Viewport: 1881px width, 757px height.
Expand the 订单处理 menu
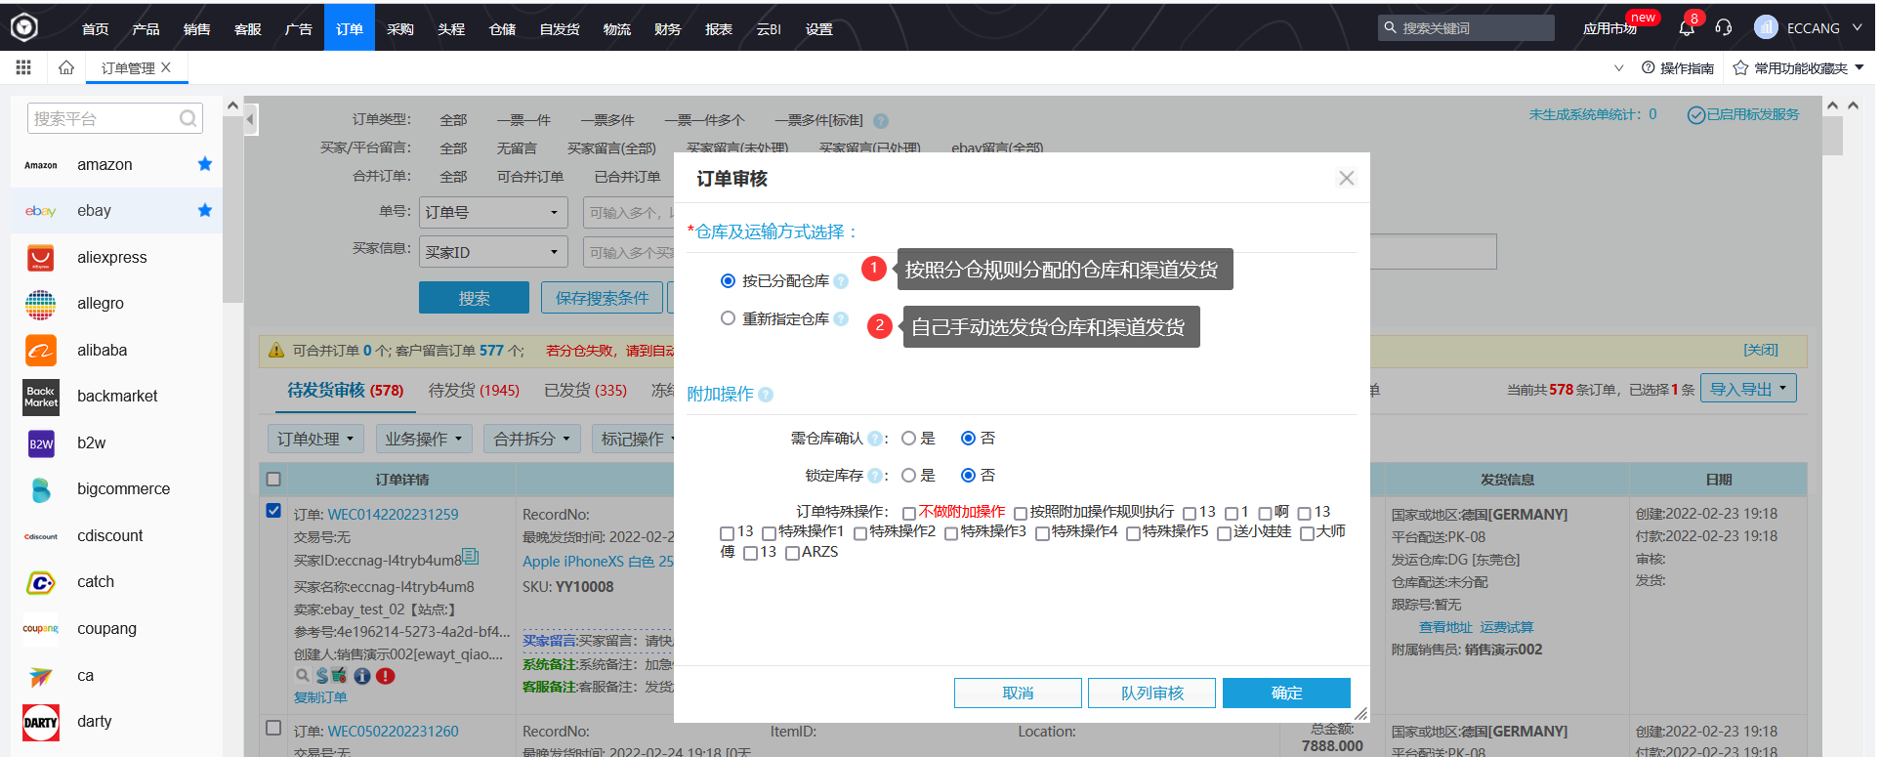point(315,439)
